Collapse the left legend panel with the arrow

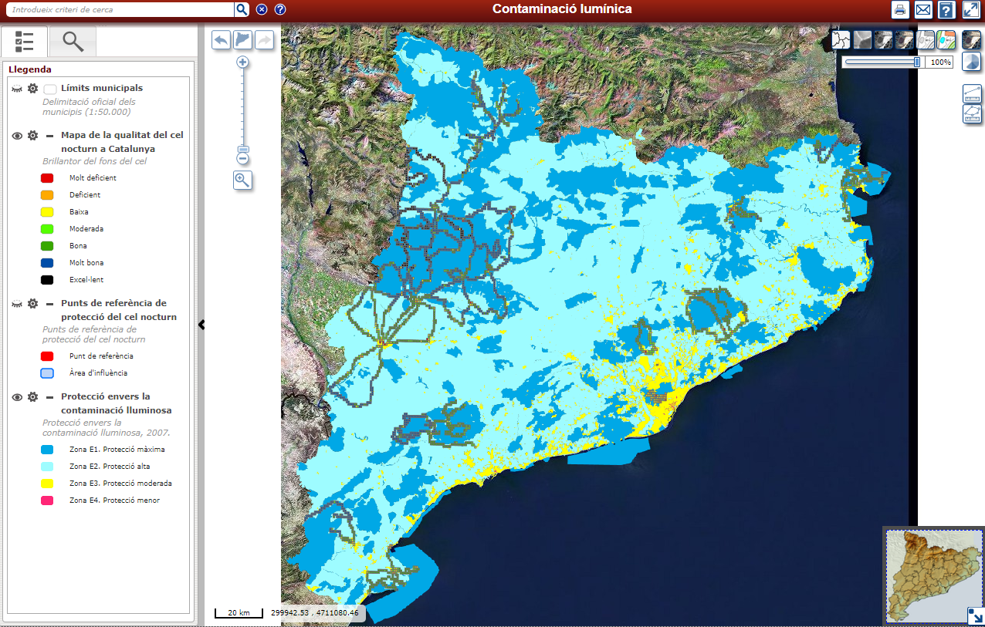[x=201, y=325]
